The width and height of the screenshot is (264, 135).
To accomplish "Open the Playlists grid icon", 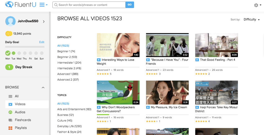I will coord(10,128).
